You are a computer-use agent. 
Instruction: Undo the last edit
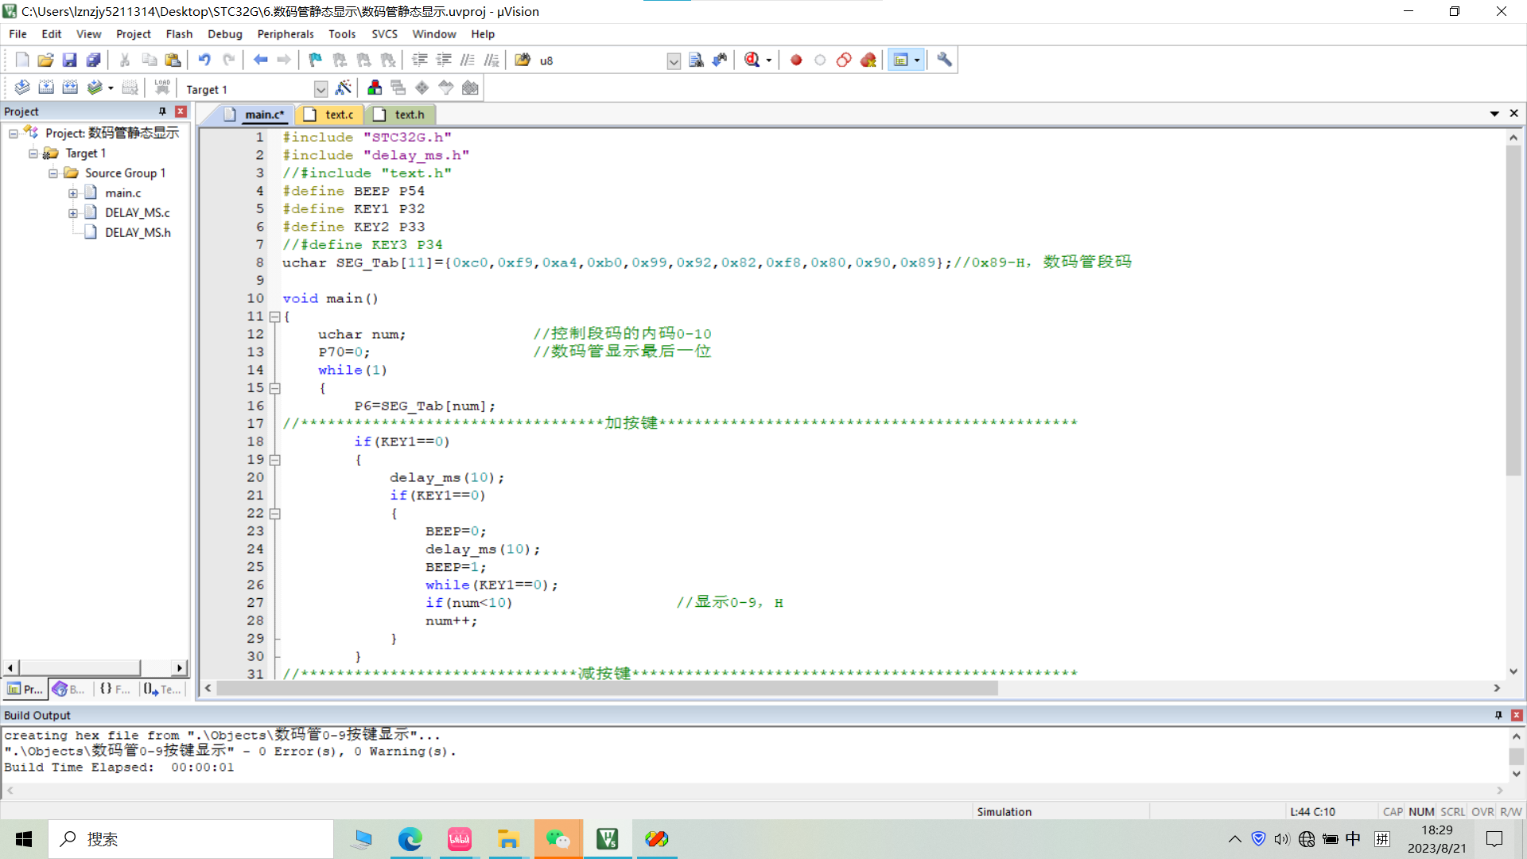[204, 60]
